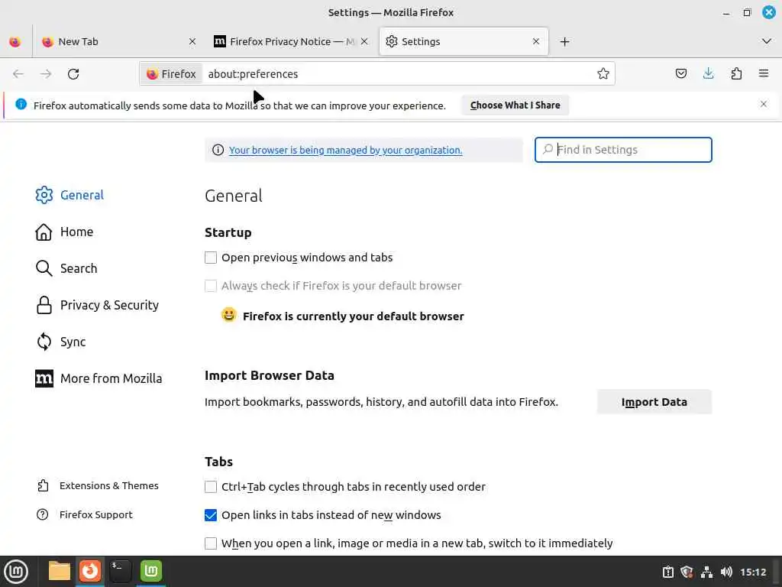Image resolution: width=782 pixels, height=587 pixels.
Task: Uncheck Open links in tabs instead of new windows
Action: point(211,515)
